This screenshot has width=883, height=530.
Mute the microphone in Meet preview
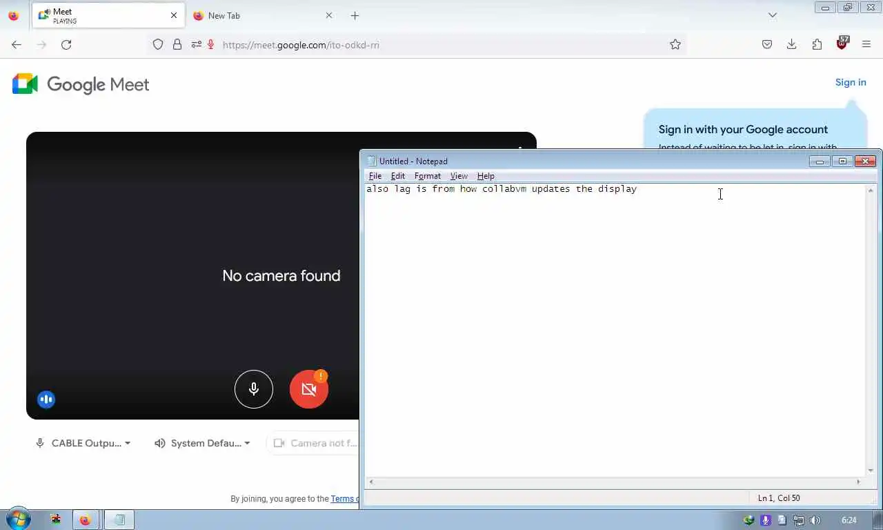tap(254, 389)
